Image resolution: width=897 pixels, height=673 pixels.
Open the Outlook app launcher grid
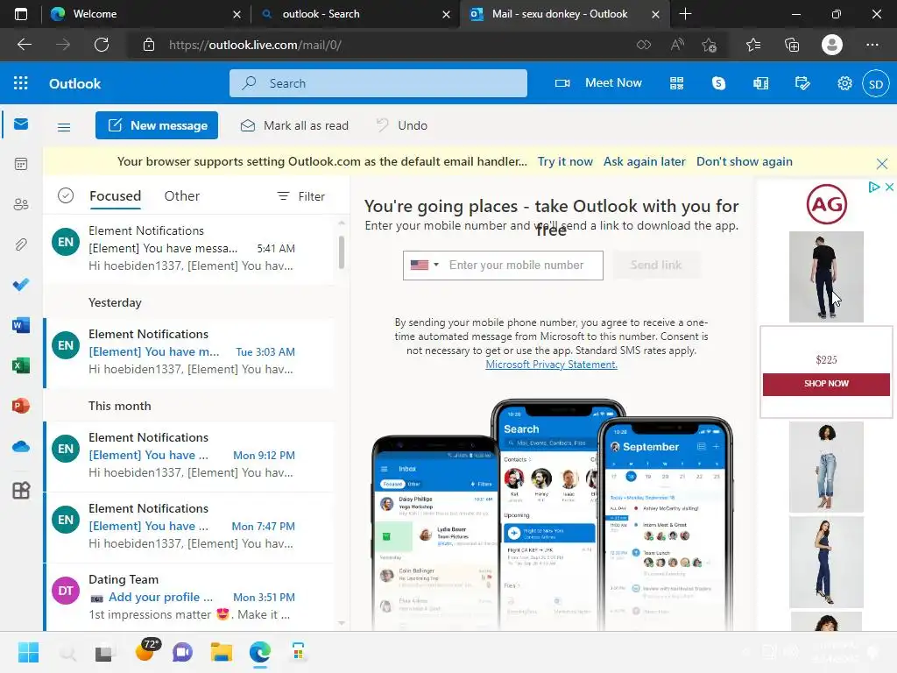click(21, 83)
